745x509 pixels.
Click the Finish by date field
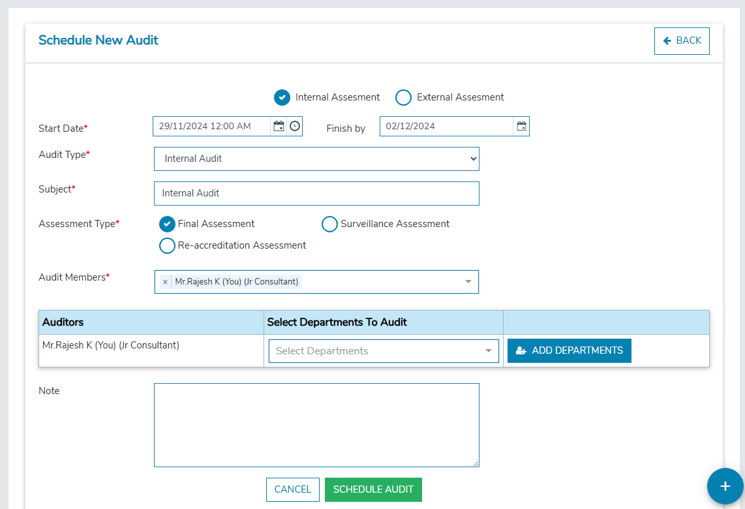[x=447, y=126]
